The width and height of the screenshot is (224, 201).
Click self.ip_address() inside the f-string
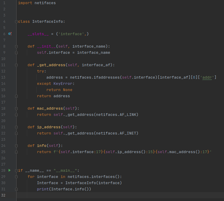(126, 152)
